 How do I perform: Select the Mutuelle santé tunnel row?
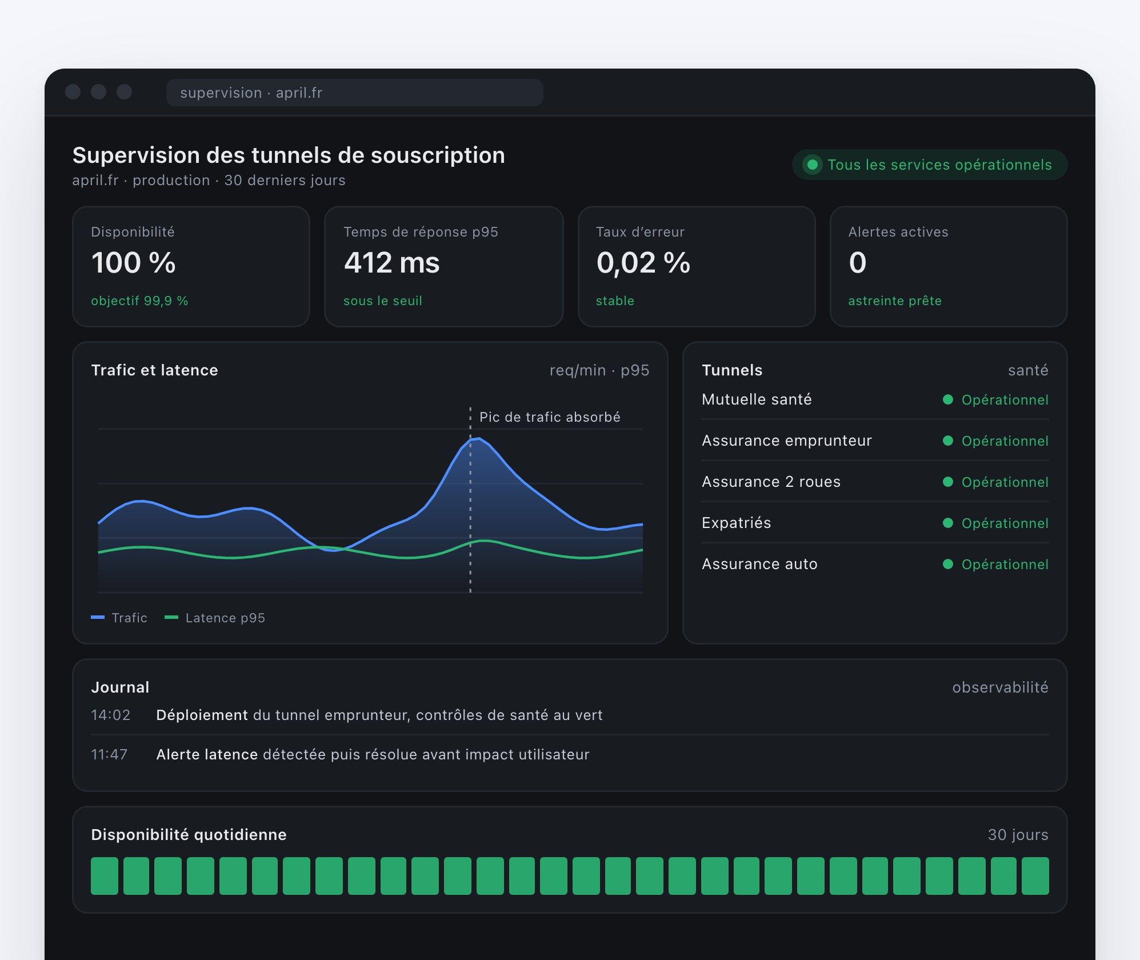tap(875, 399)
